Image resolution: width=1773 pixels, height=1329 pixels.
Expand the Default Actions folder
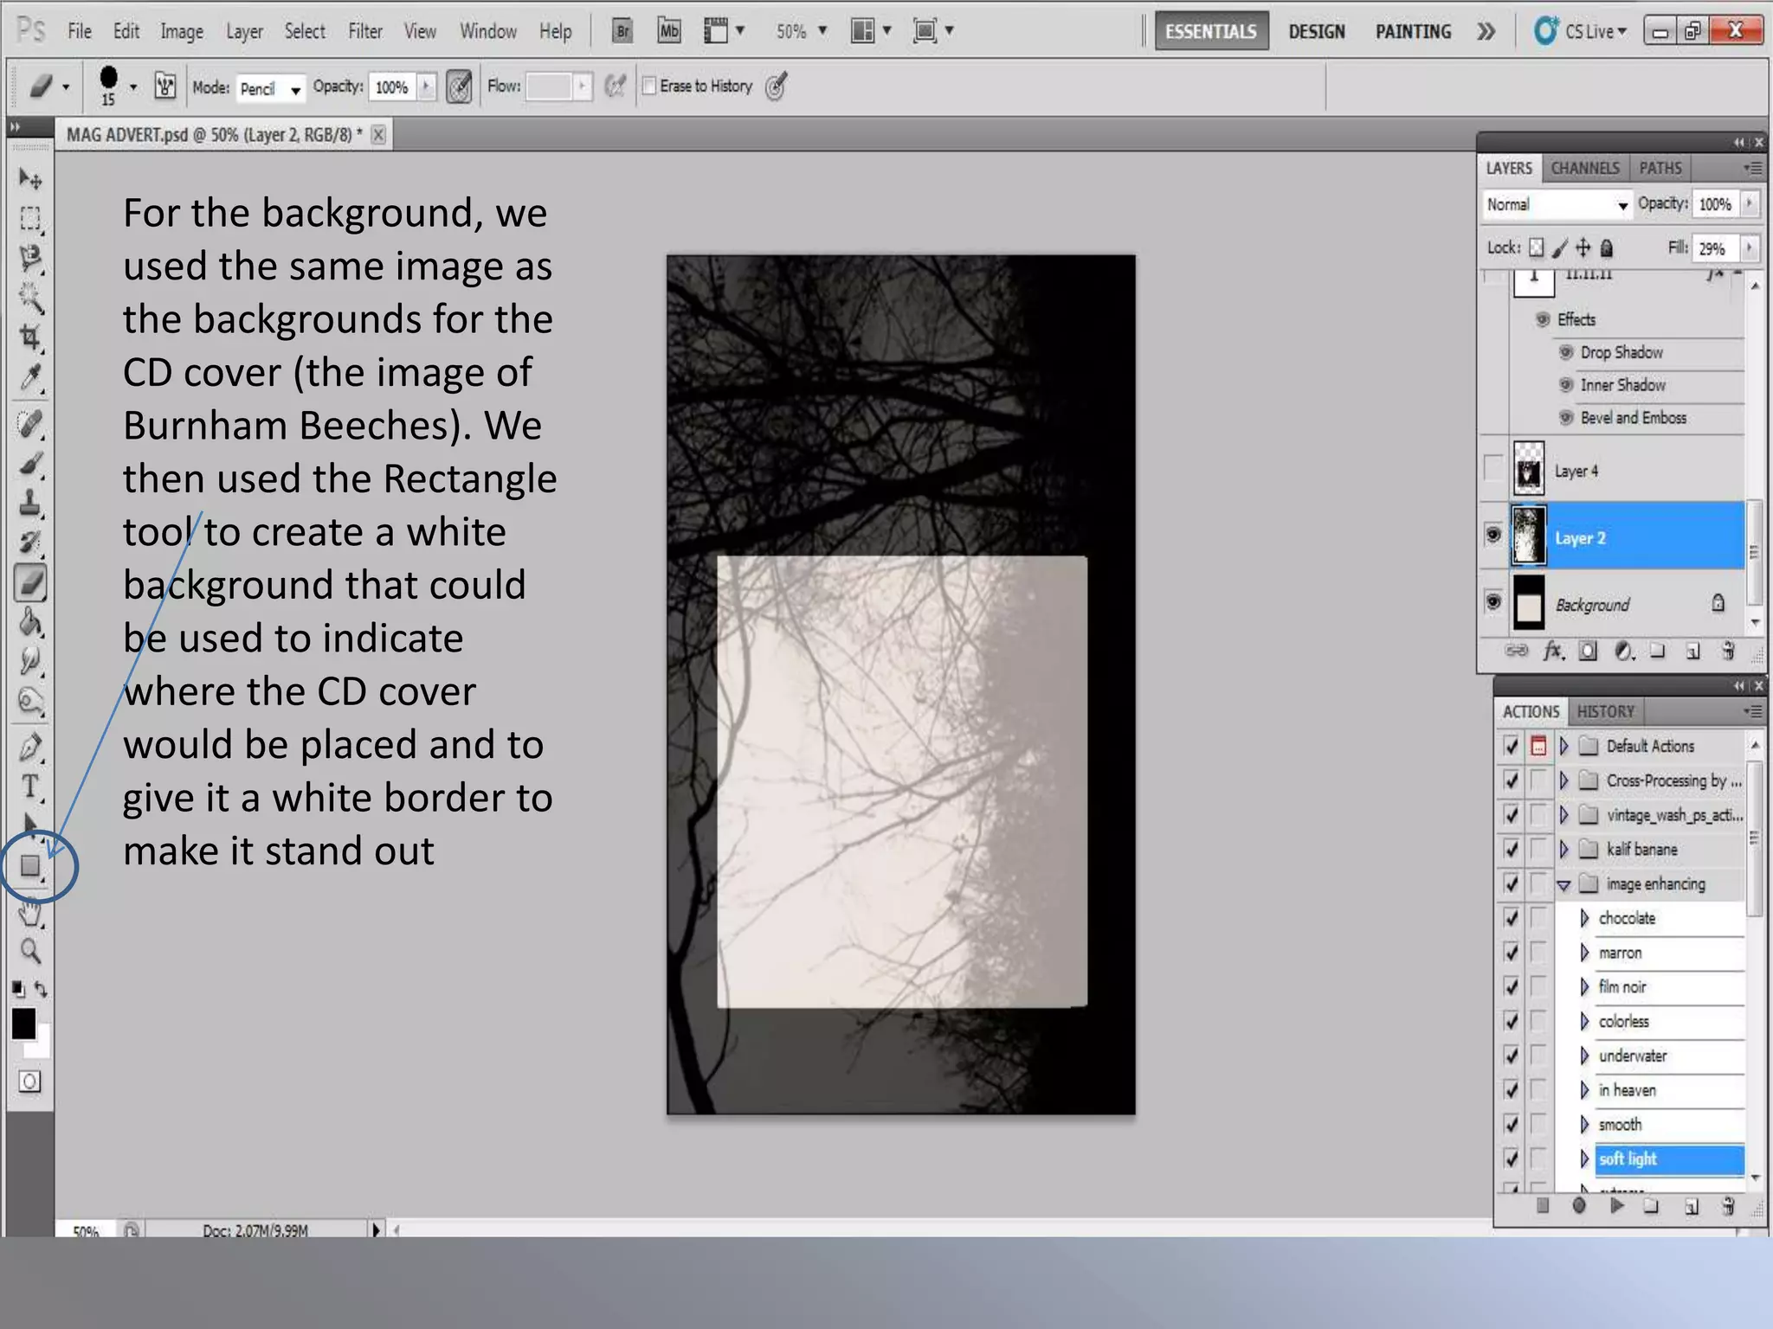click(1563, 746)
